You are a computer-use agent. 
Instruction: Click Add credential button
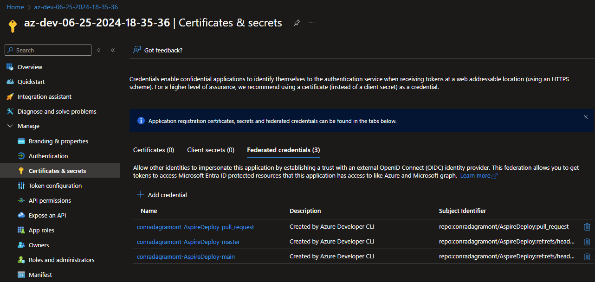[x=162, y=195]
